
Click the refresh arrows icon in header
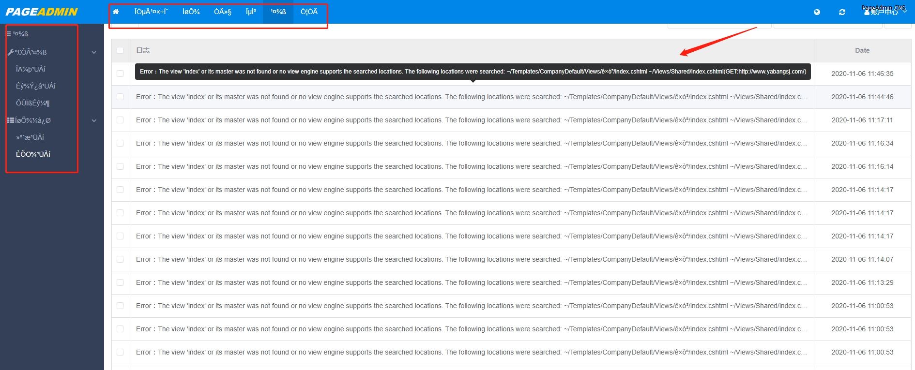click(842, 12)
